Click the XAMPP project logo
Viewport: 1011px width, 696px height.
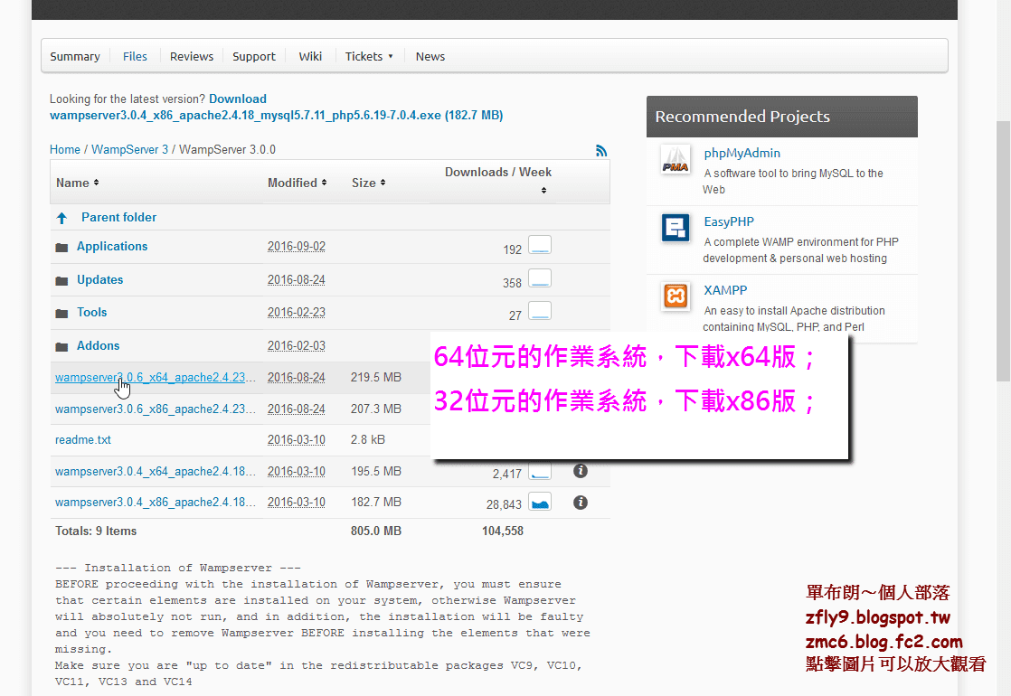[x=676, y=296]
